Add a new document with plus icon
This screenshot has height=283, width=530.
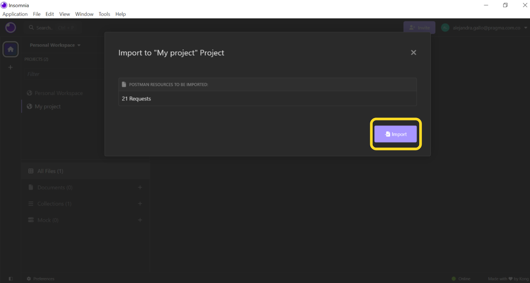(x=140, y=187)
